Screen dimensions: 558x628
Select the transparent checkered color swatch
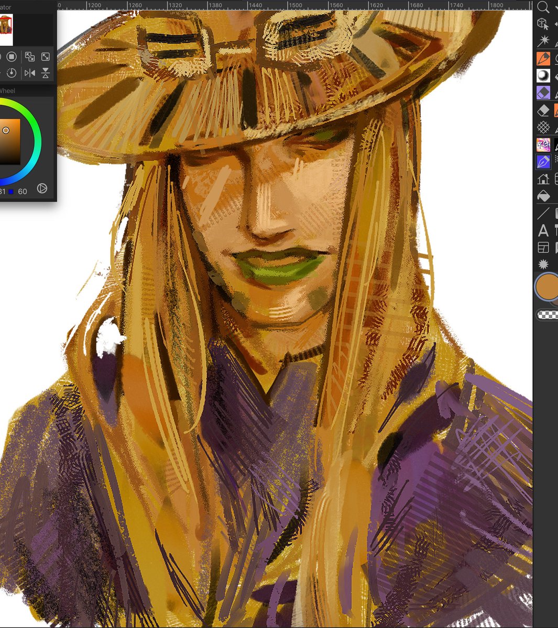548,315
